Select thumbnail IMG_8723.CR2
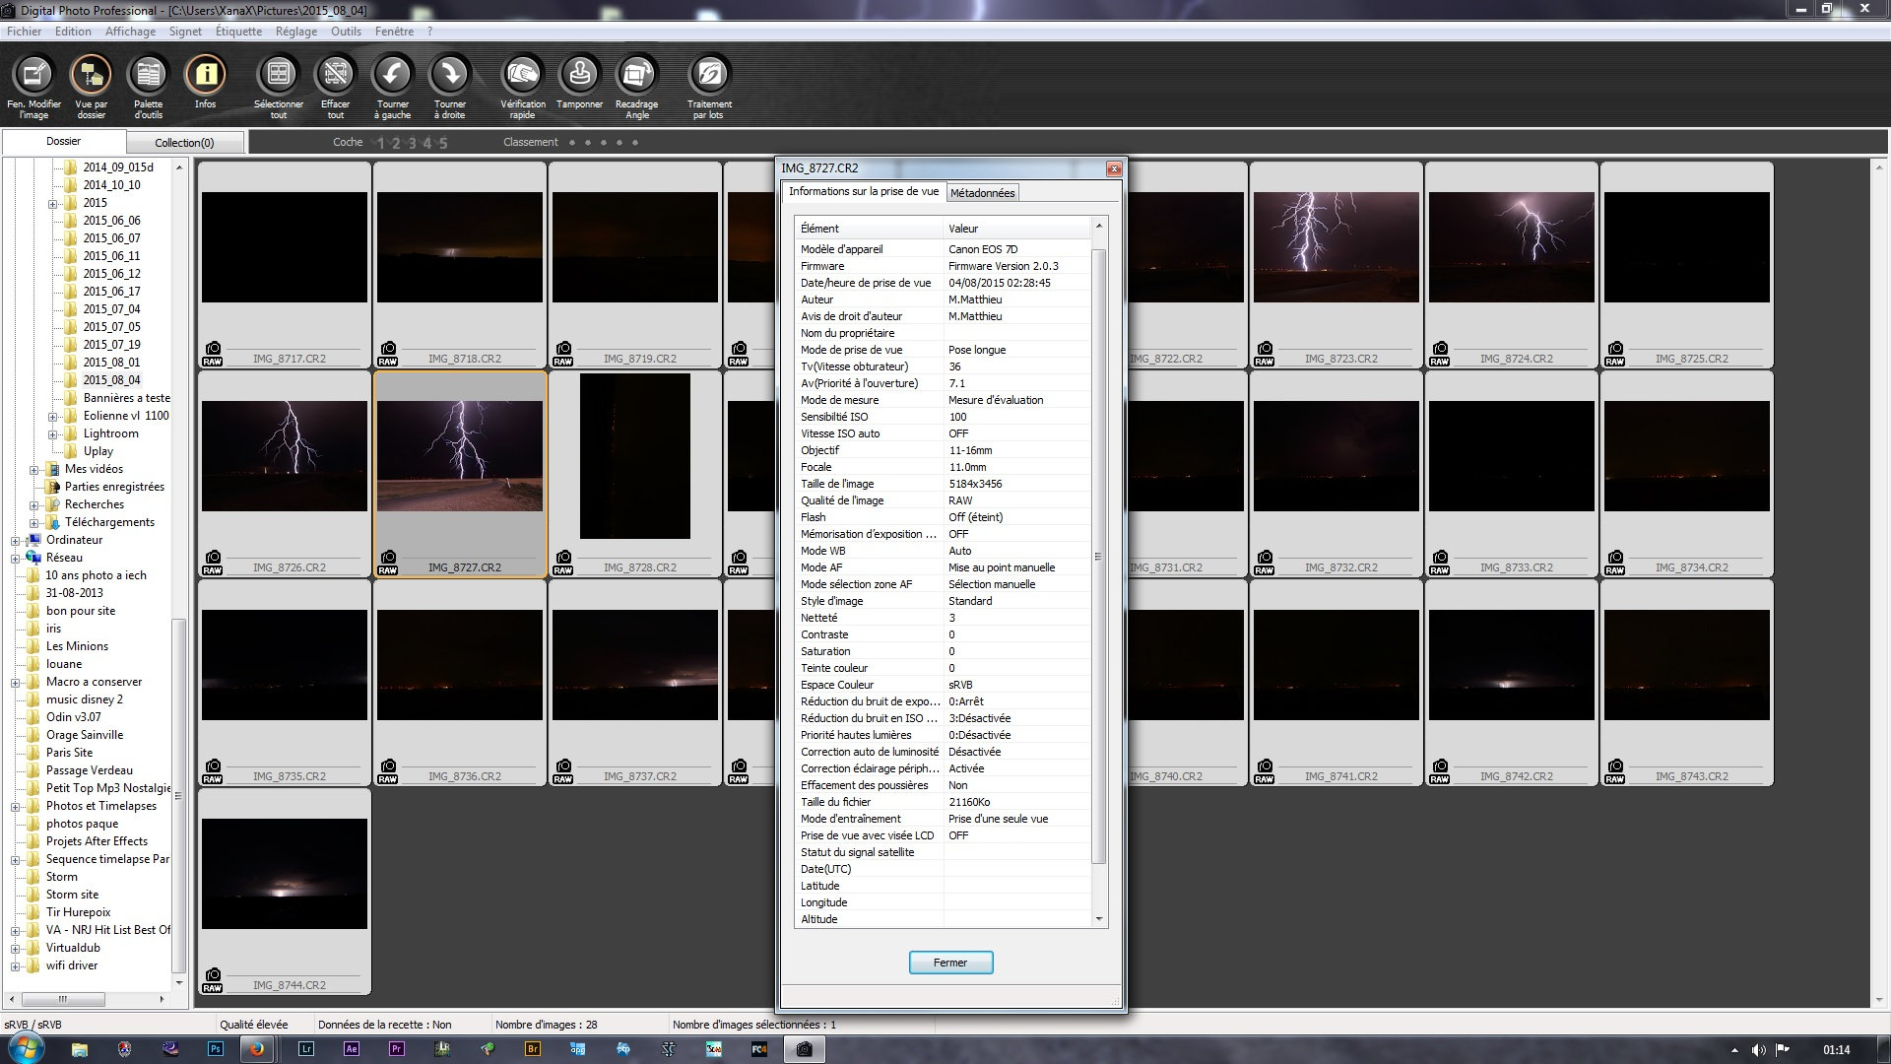Image resolution: width=1891 pixels, height=1064 pixels. pos(1335,248)
